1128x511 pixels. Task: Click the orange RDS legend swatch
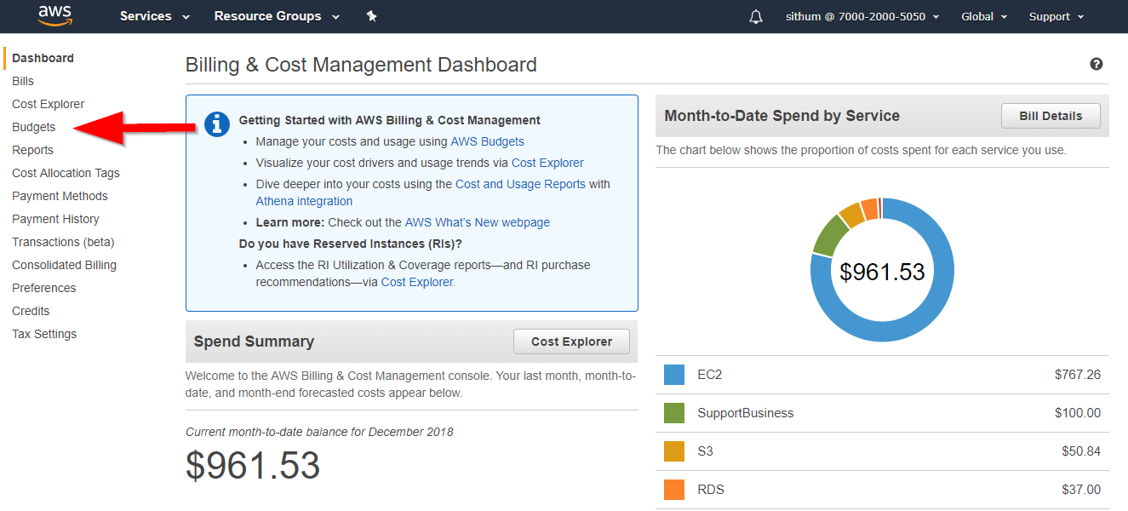pos(674,490)
